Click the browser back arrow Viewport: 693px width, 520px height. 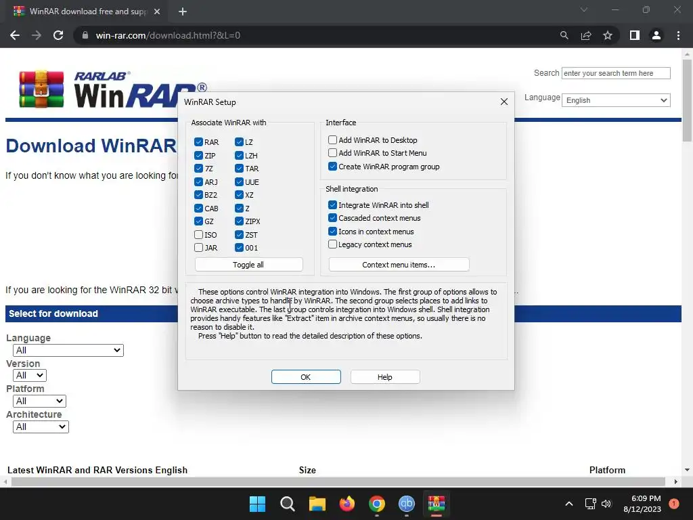coord(15,35)
